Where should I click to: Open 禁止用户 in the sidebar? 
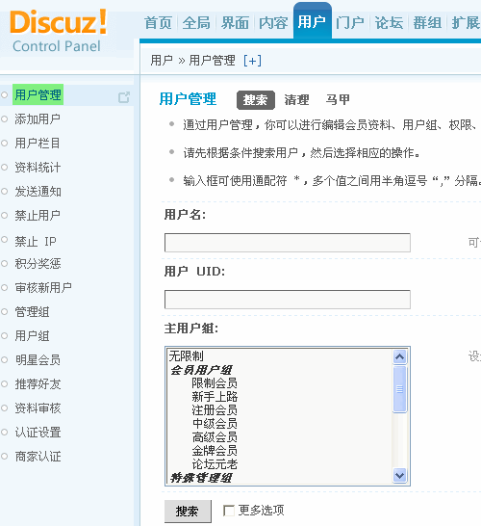(x=38, y=216)
